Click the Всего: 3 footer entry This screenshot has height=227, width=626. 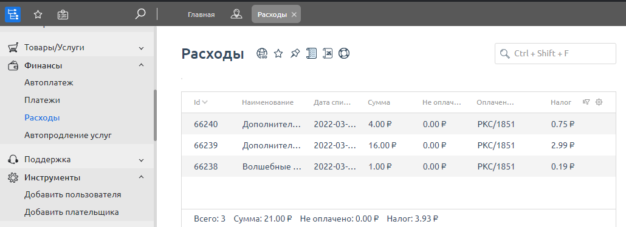(x=210, y=219)
